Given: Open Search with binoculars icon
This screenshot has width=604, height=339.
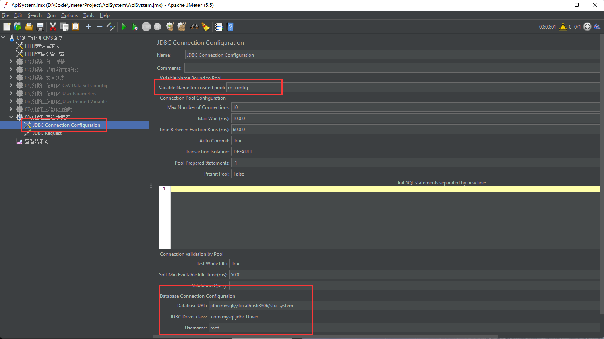Looking at the screenshot, I should point(195,27).
